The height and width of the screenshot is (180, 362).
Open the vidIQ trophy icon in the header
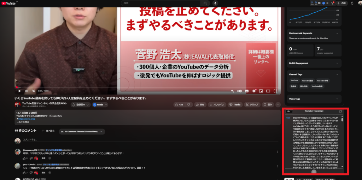pos(332,3)
